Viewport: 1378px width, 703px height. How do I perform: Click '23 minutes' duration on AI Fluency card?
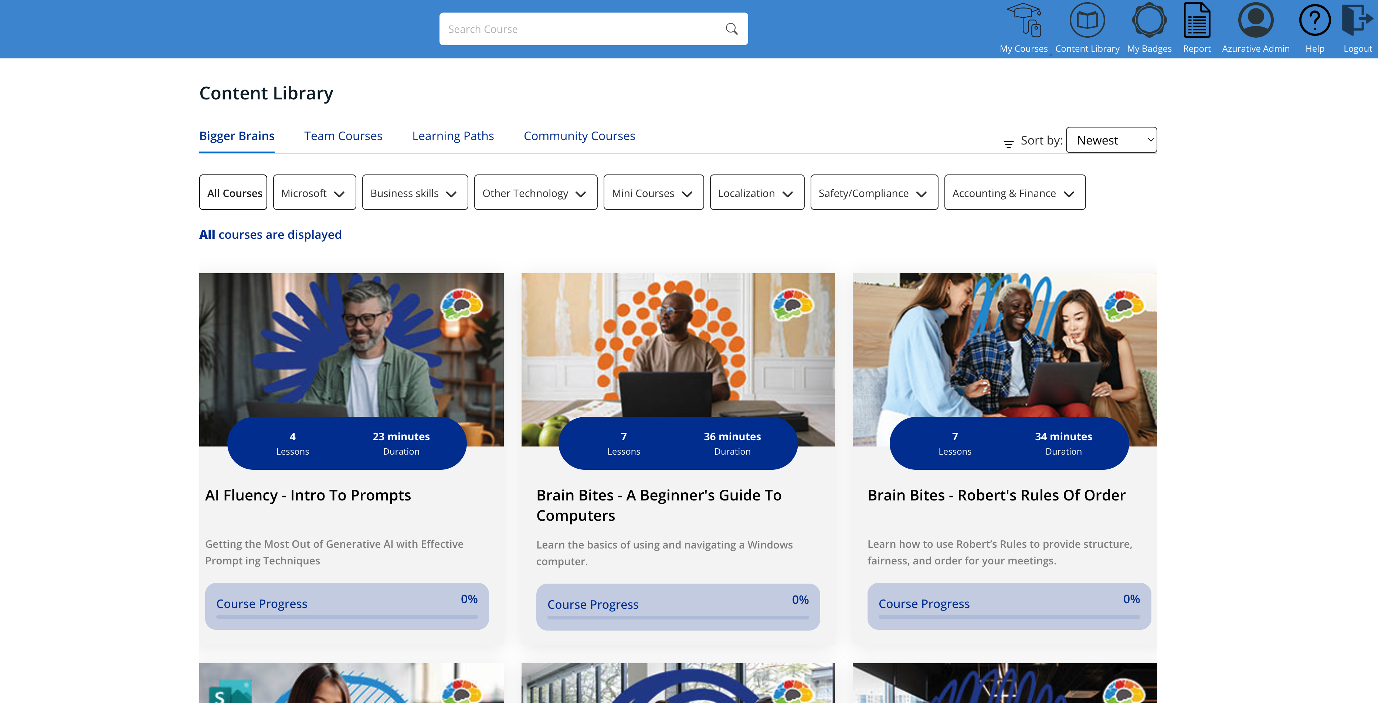401,437
